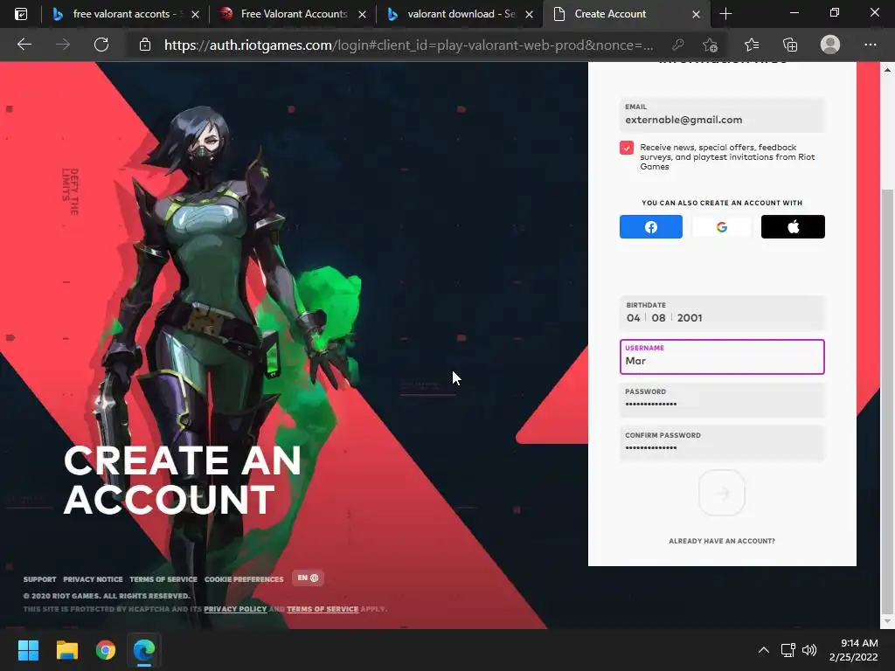Click the Facebook sign-up button
Viewport: 895px width, 671px height.
(x=650, y=226)
